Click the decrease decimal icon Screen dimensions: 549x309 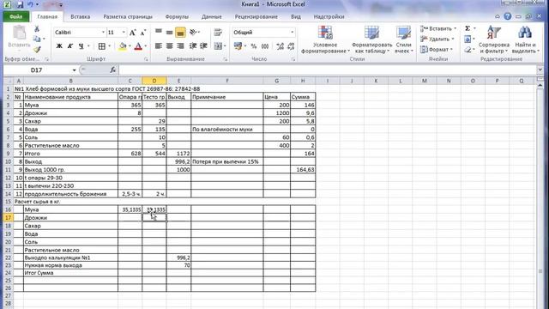(x=291, y=46)
